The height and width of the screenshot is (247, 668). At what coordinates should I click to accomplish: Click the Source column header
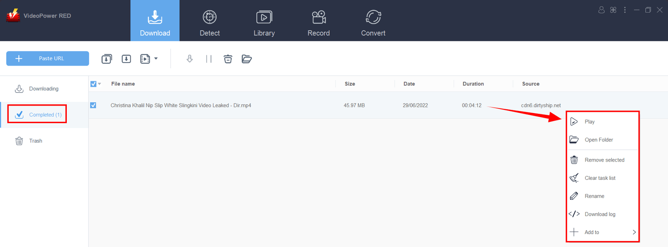[531, 84]
